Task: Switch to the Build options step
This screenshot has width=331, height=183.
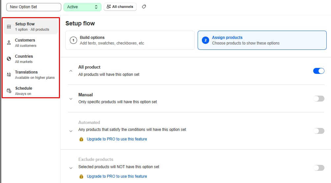Action: tap(130, 40)
